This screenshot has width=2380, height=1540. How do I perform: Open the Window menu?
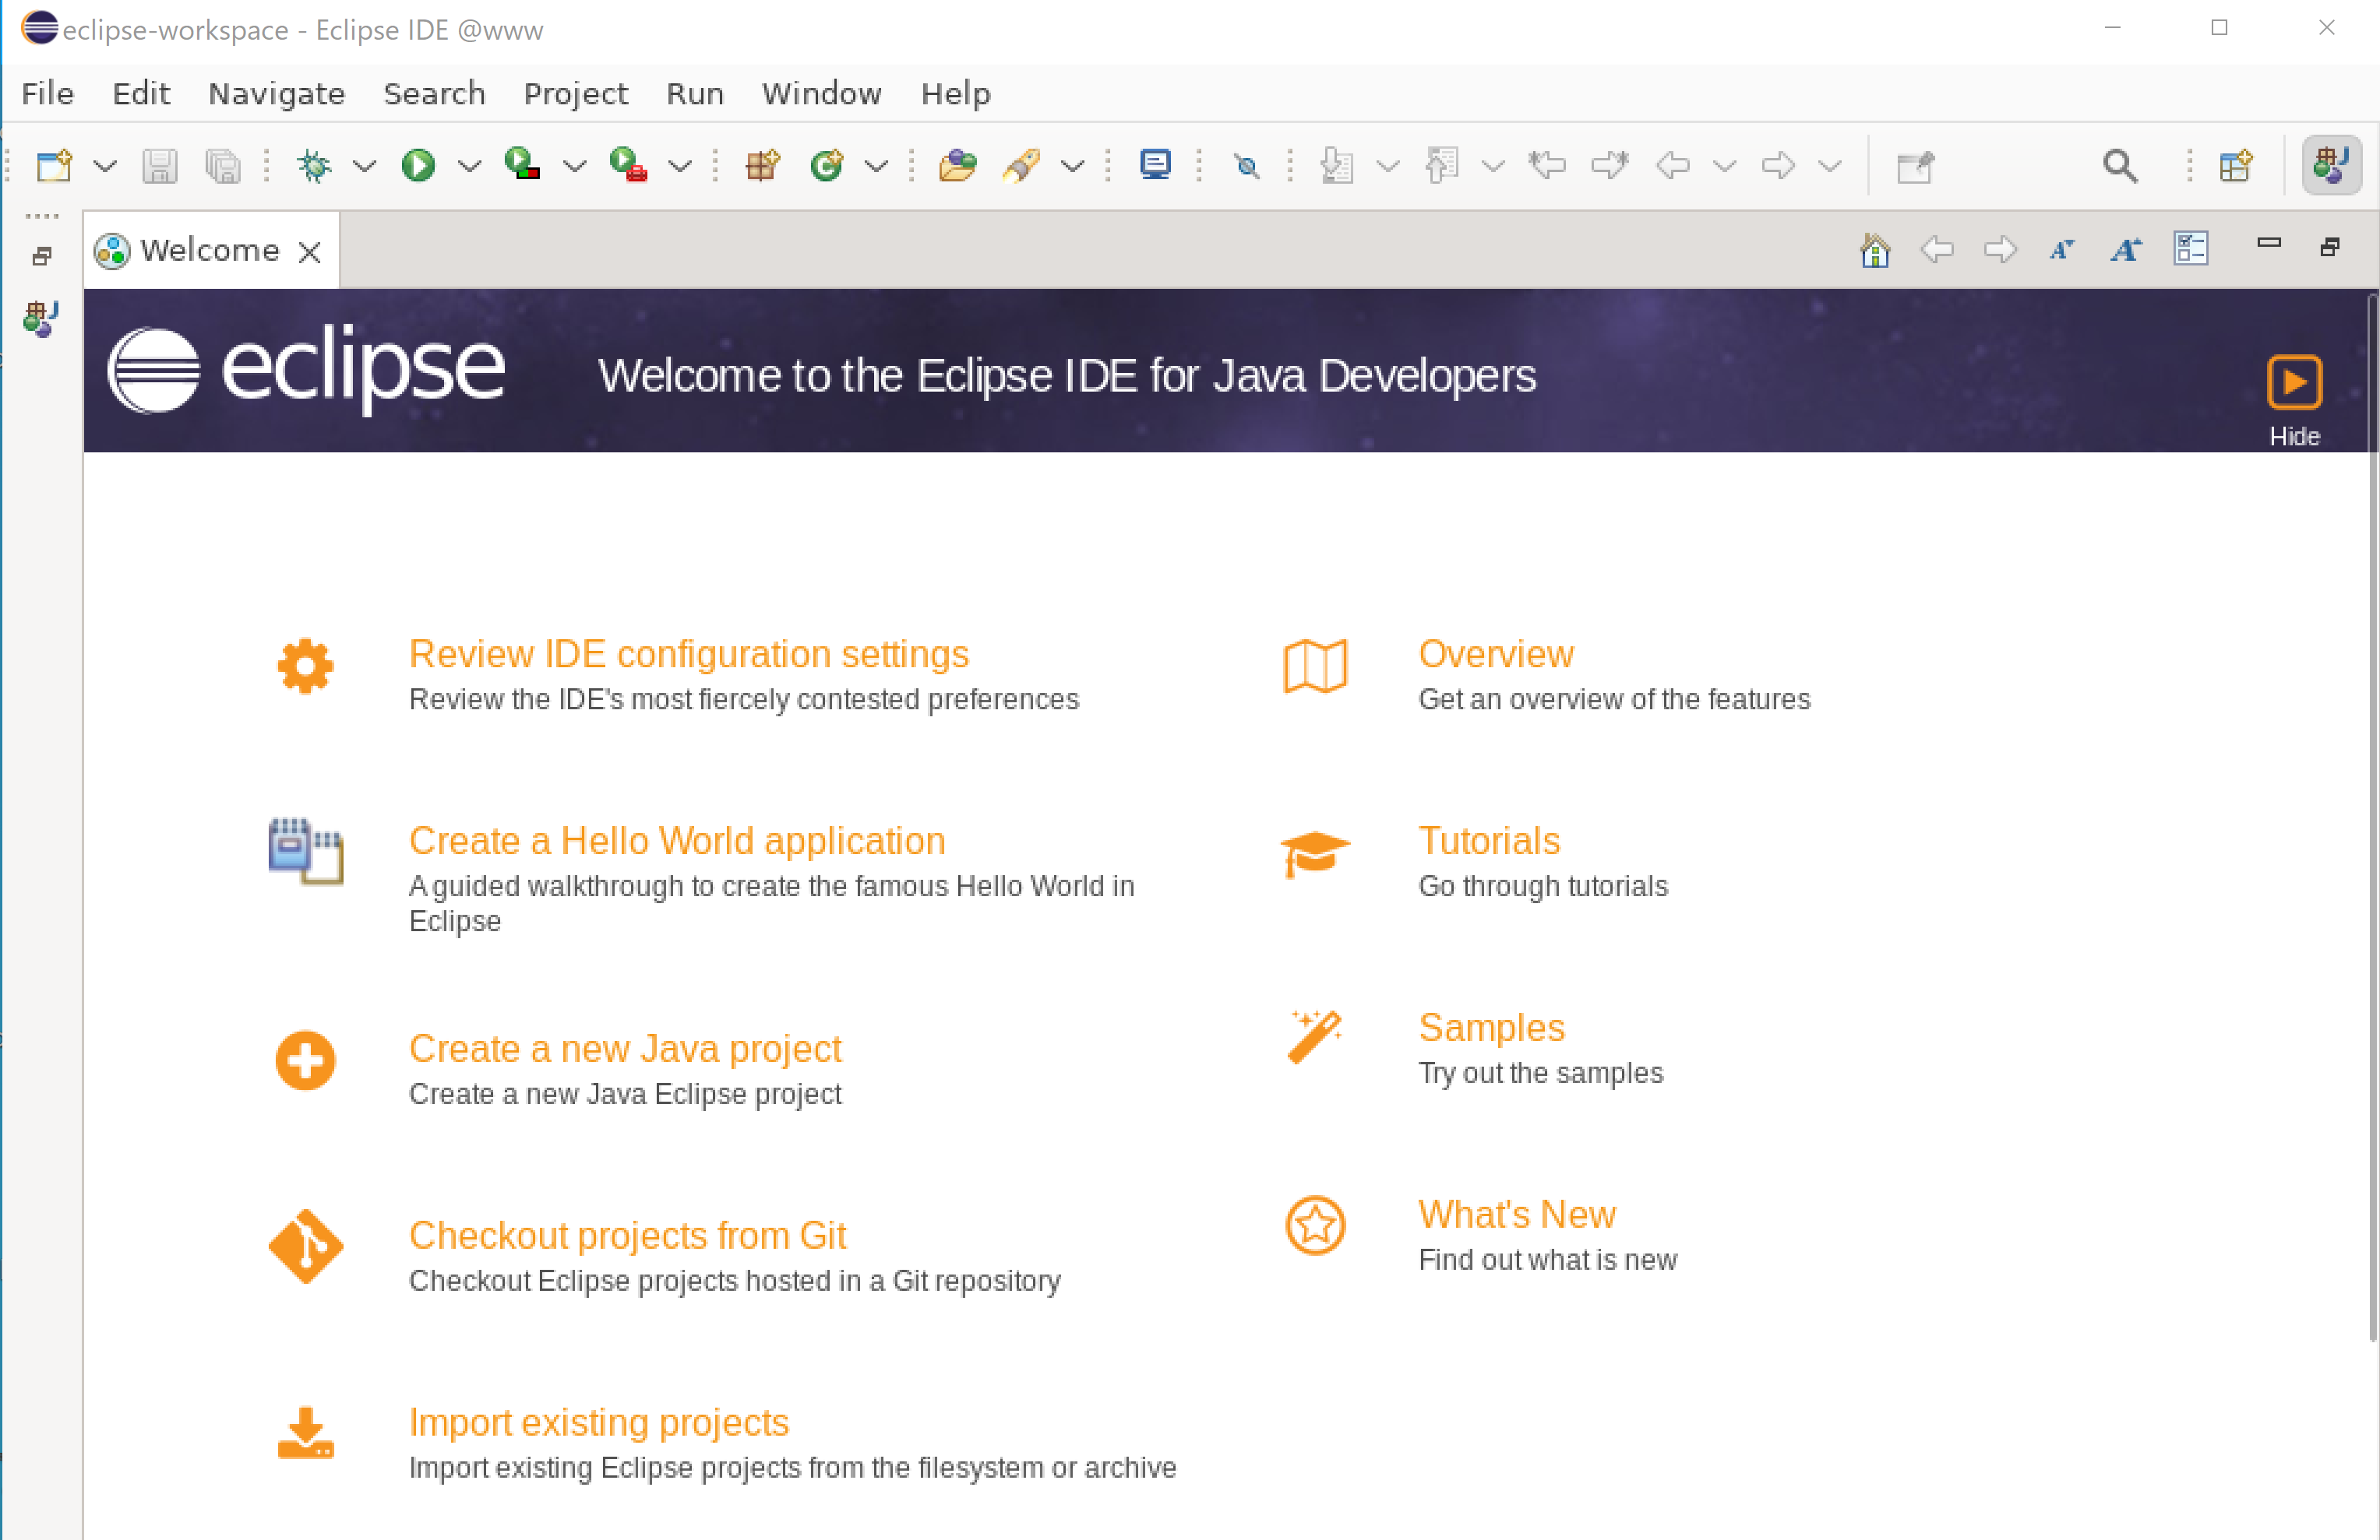coord(821,94)
